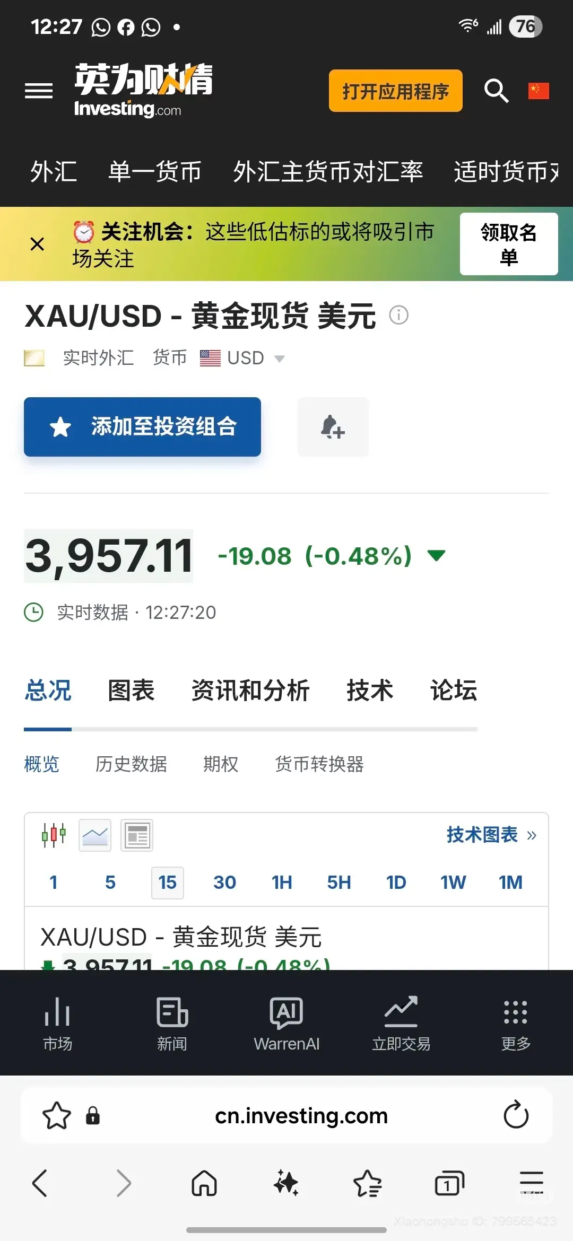Switch to the 图表 tab
573x1241 pixels.
(131, 691)
